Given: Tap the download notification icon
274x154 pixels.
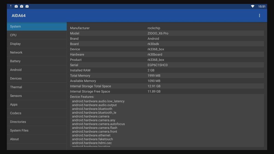Looking at the screenshot, I should 11,6.
